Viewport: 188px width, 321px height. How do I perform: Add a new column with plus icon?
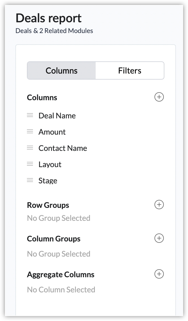pos(159,97)
